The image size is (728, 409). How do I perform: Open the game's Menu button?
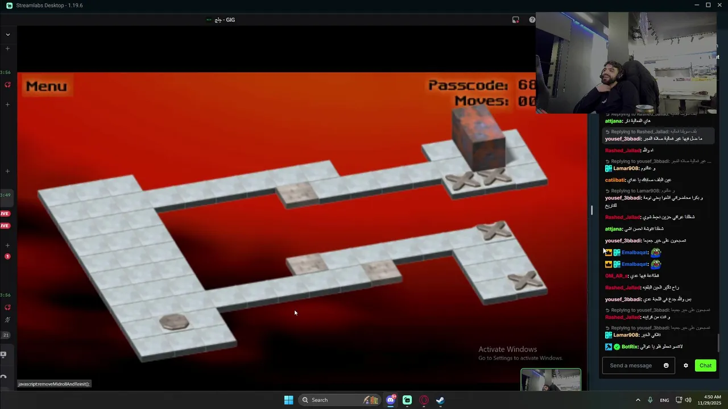click(x=46, y=86)
